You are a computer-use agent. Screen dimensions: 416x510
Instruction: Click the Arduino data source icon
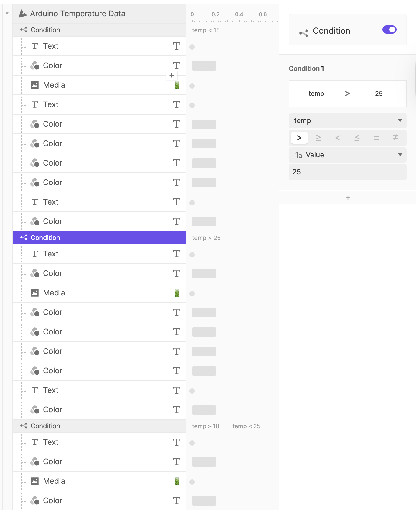(23, 14)
